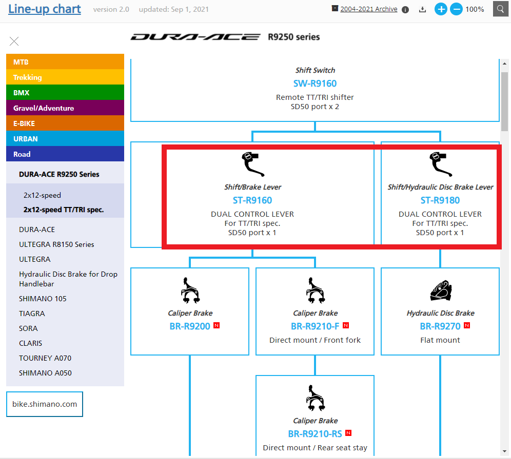Open the Line-up chart title link

click(x=44, y=9)
